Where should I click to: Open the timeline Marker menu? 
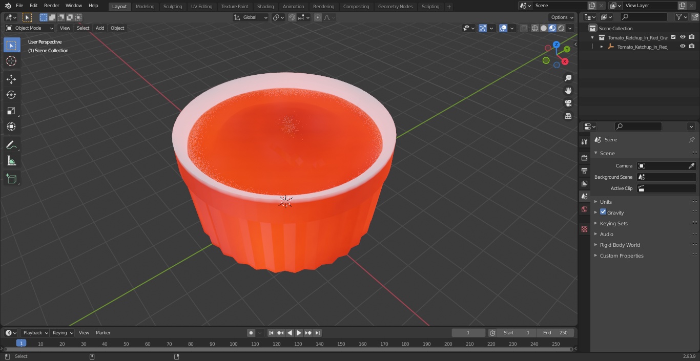point(103,333)
